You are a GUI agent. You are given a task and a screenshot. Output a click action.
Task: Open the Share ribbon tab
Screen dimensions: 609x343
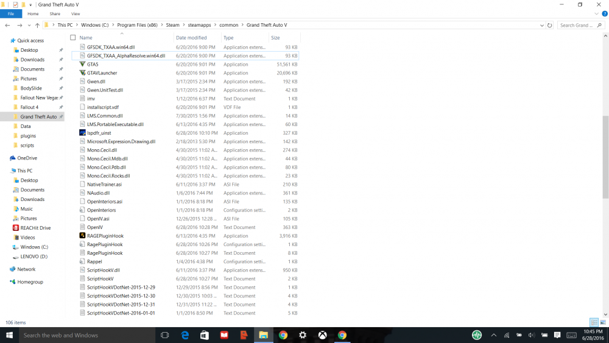pyautogui.click(x=55, y=13)
